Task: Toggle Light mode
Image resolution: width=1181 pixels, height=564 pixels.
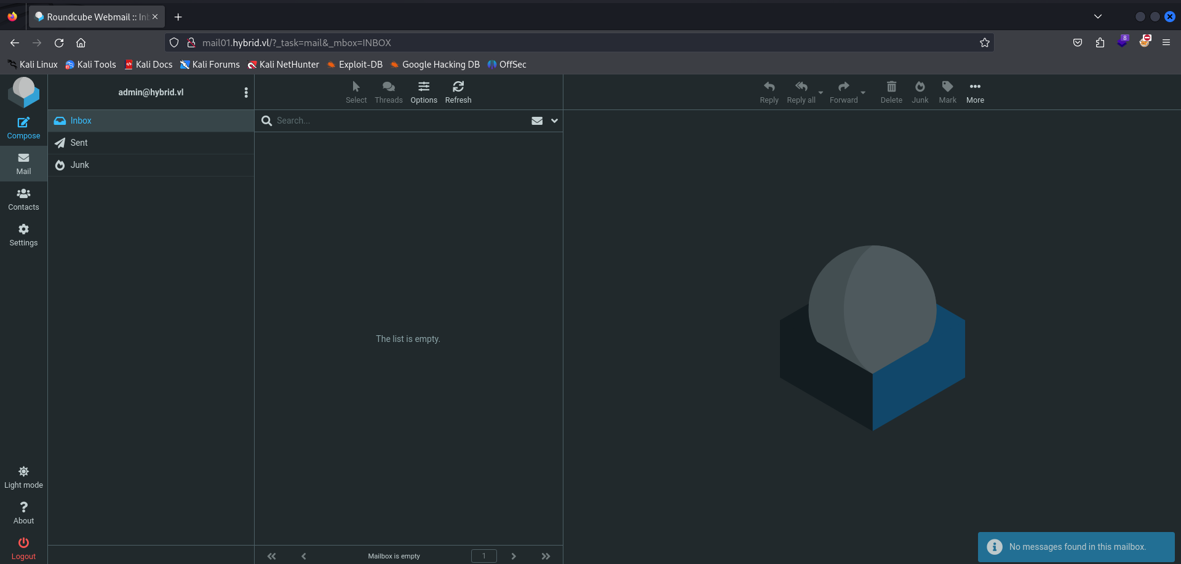Action: click(23, 472)
